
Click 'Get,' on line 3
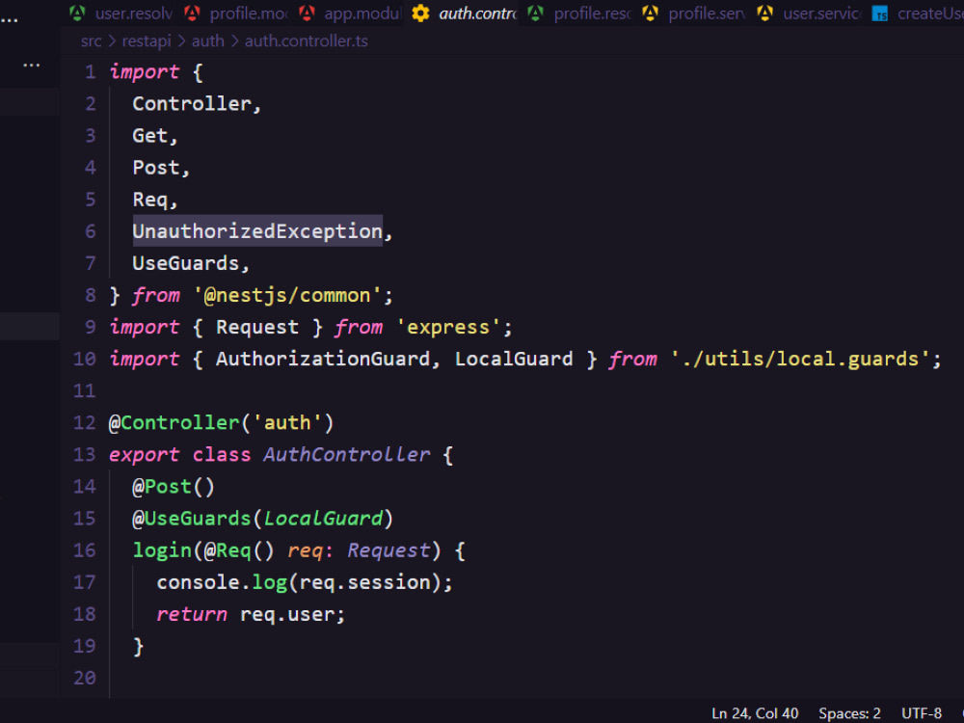[155, 136]
